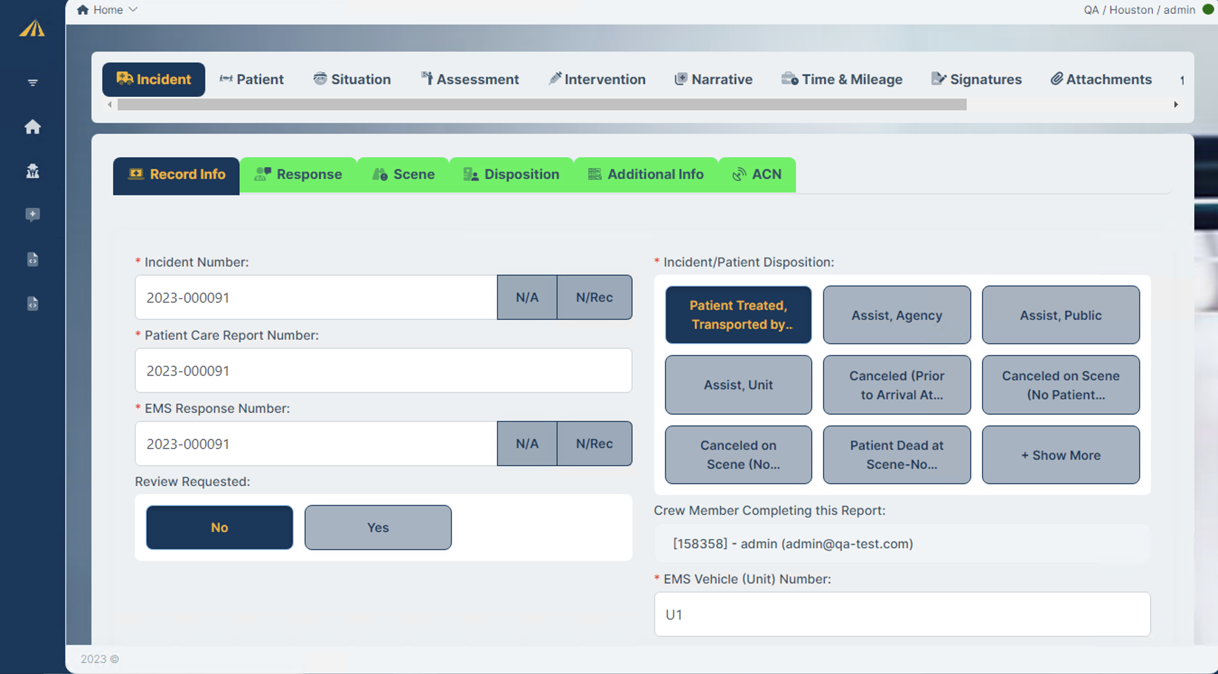Viewport: 1218px width, 674px height.
Task: Click the green status dot near admin
Action: (1208, 9)
